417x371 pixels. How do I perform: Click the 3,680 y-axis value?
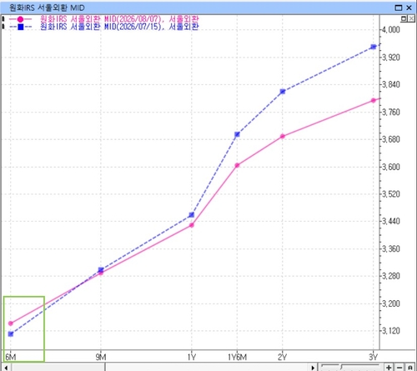(x=391, y=139)
